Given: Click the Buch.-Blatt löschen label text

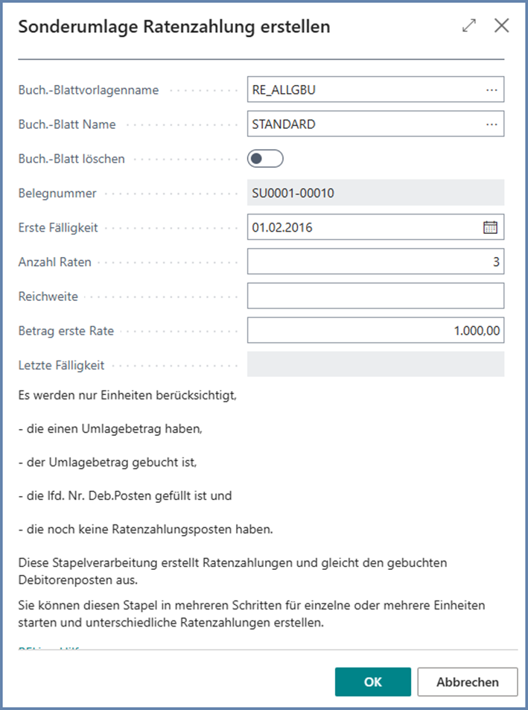Looking at the screenshot, I should pos(71,159).
